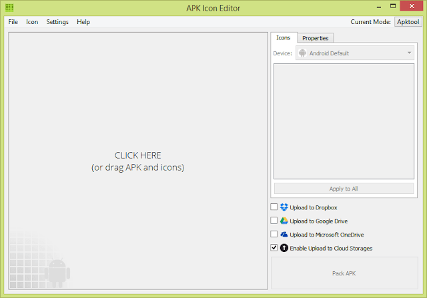Click the Apply to All button
427x298 pixels.
point(344,189)
